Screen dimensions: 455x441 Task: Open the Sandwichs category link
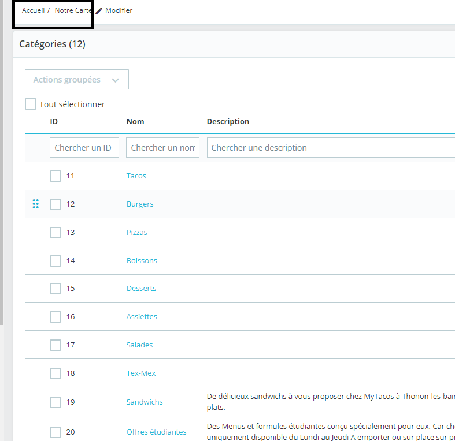pyautogui.click(x=145, y=402)
